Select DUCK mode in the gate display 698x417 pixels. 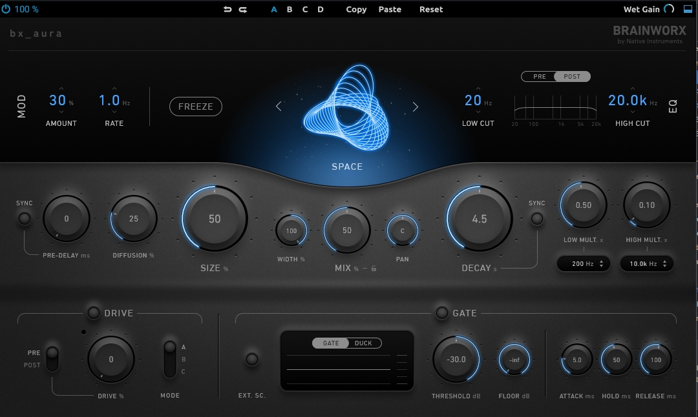coord(363,343)
